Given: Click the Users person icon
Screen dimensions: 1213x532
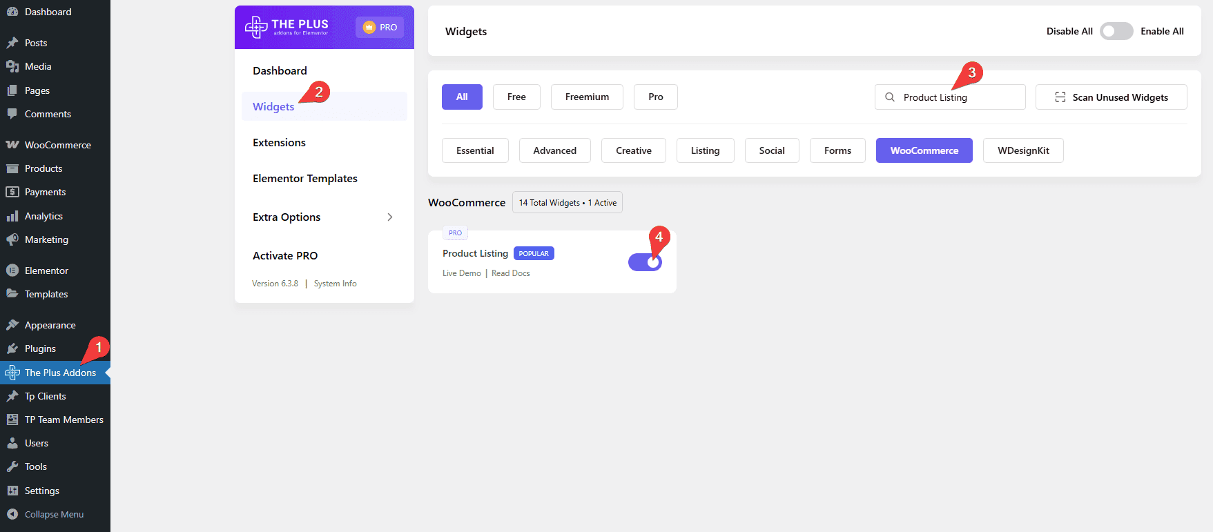Looking at the screenshot, I should [x=12, y=443].
